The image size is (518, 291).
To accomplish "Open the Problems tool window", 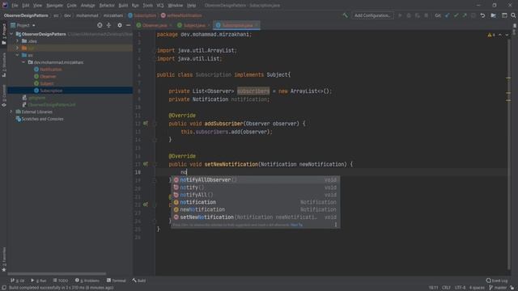I will [87, 280].
